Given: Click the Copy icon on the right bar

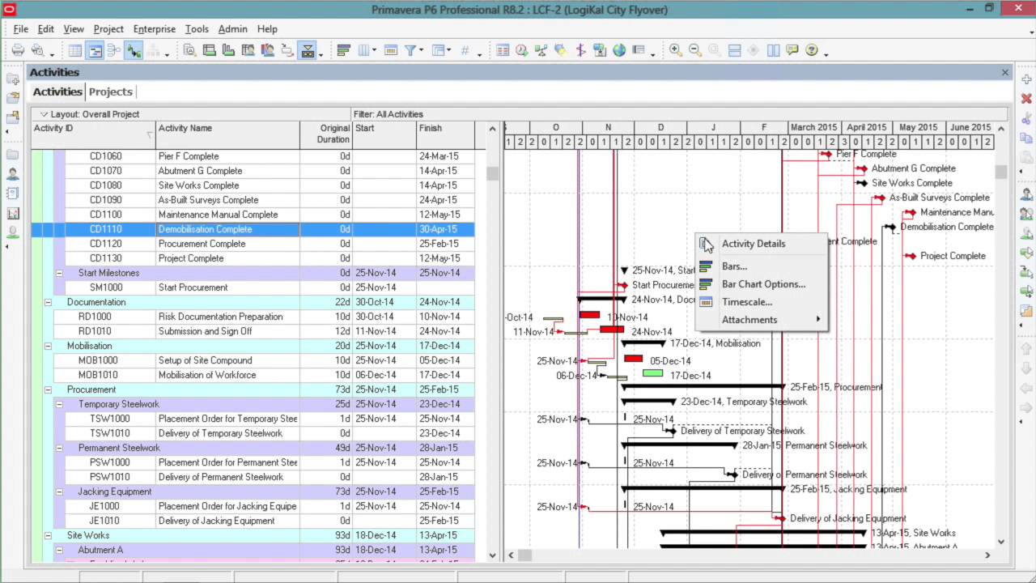Looking at the screenshot, I should click(1026, 139).
